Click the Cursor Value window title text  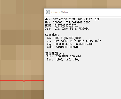60,12
